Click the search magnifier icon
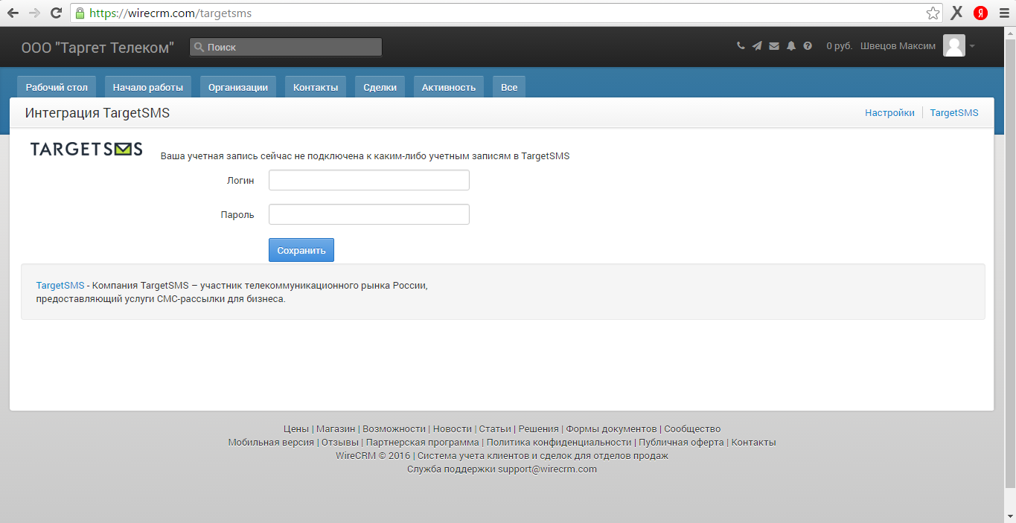This screenshot has width=1016, height=523. (x=199, y=47)
